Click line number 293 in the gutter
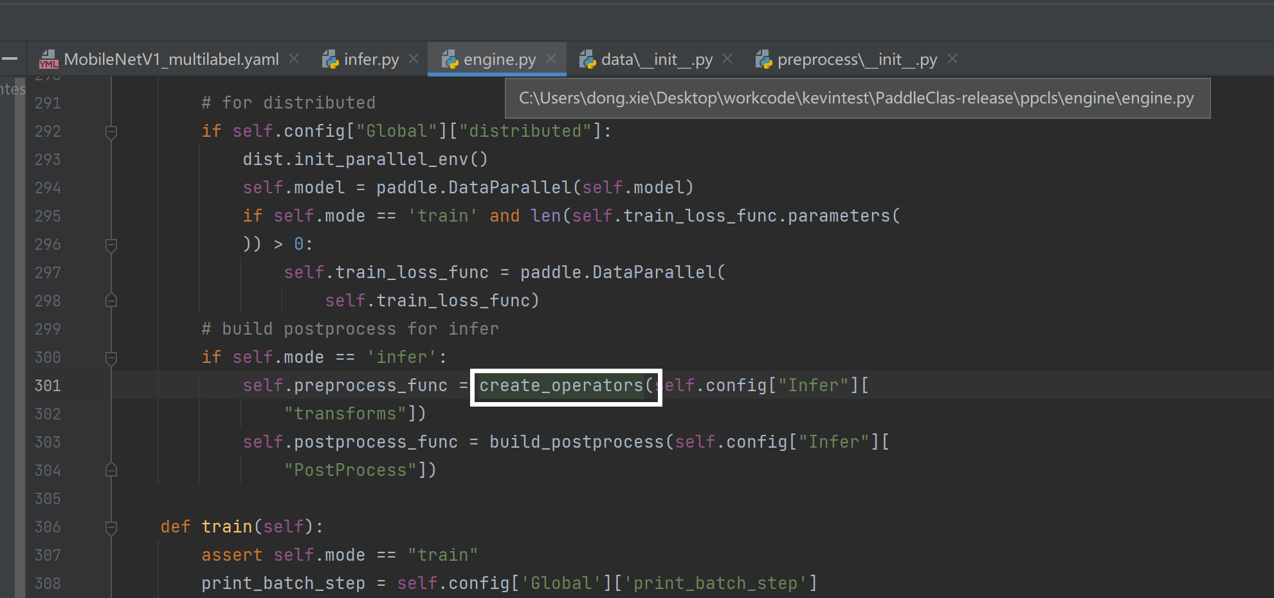1274x598 pixels. pos(48,159)
